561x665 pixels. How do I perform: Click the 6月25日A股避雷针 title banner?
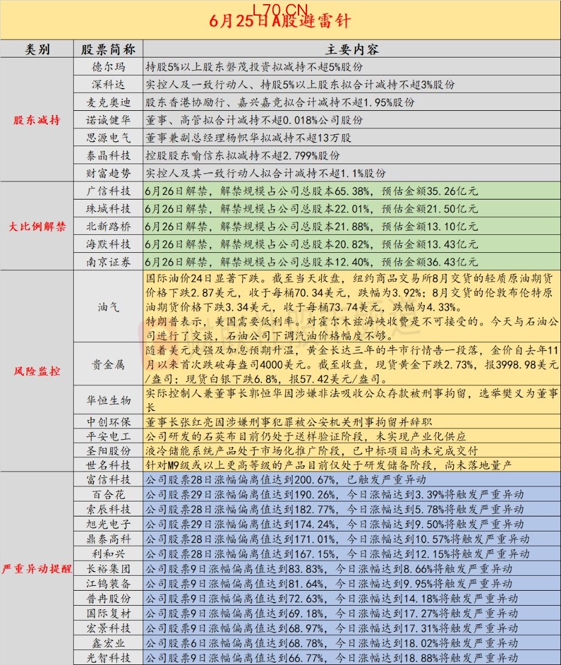pos(280,20)
